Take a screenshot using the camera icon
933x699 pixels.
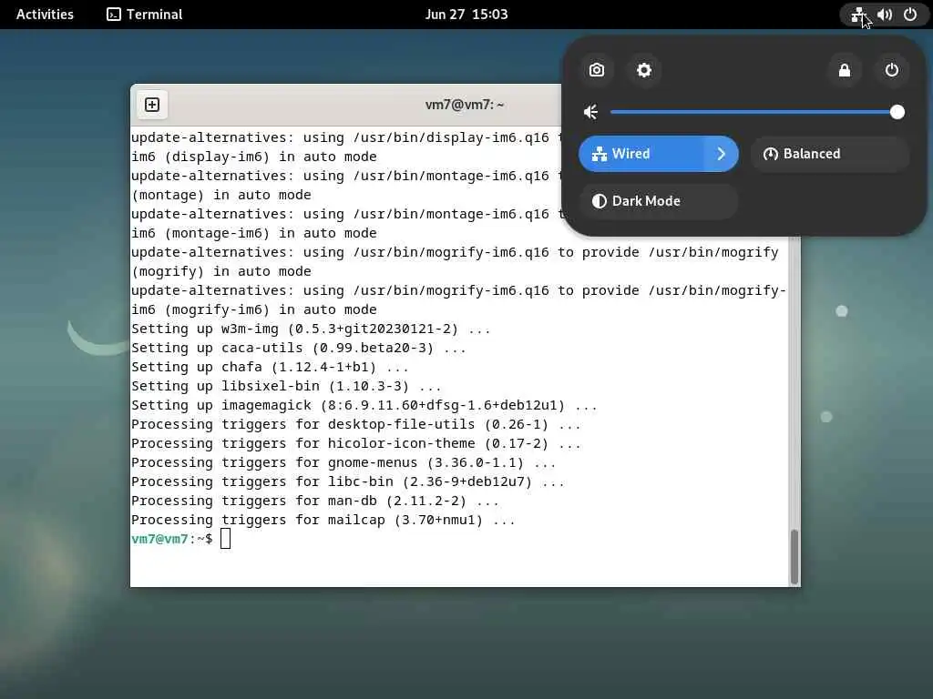pos(596,70)
